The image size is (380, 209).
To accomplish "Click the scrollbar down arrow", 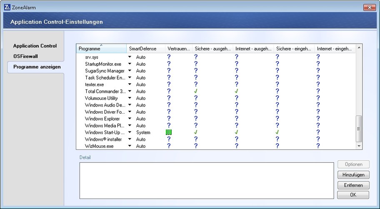I will (359, 146).
